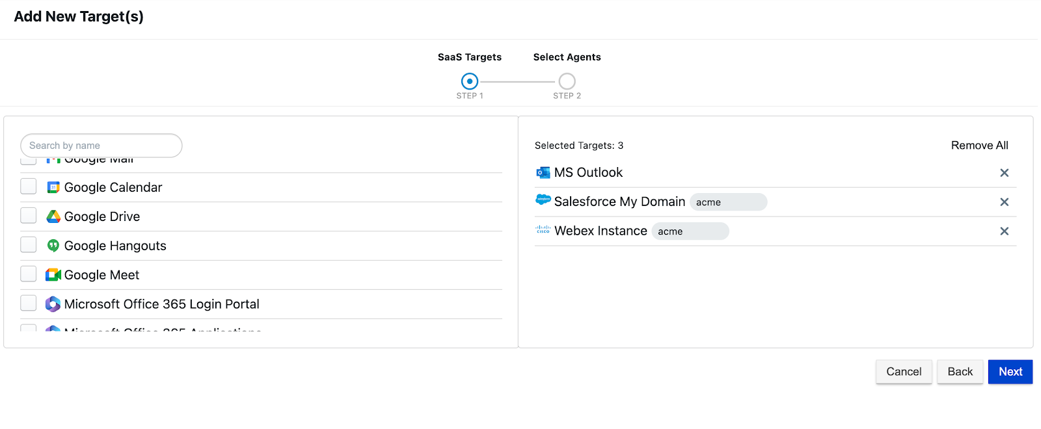The image size is (1041, 429).
Task: Click the MS Outlook selected target name
Action: point(589,172)
